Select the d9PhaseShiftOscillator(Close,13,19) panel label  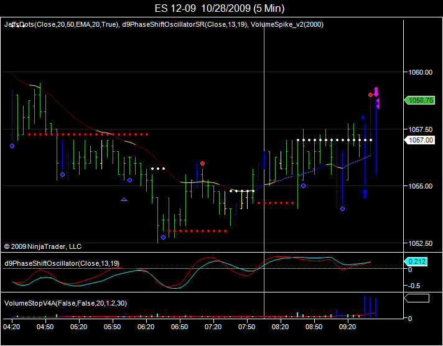tap(62, 263)
